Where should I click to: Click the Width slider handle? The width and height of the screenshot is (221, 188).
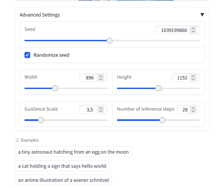pos(55,88)
